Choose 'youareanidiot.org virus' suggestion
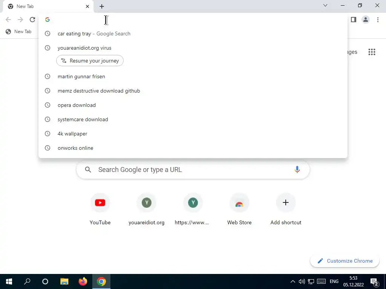This screenshot has width=386, height=289. coord(193,48)
